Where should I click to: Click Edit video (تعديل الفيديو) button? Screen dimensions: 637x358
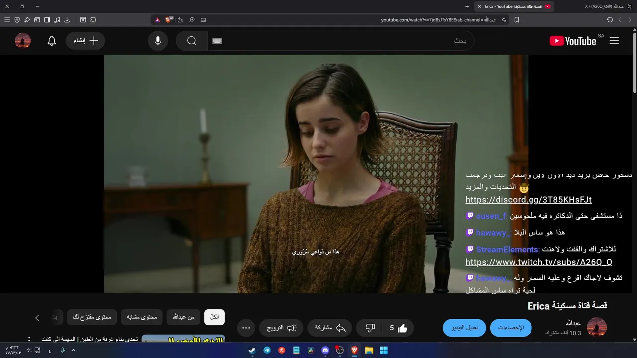tap(464, 328)
